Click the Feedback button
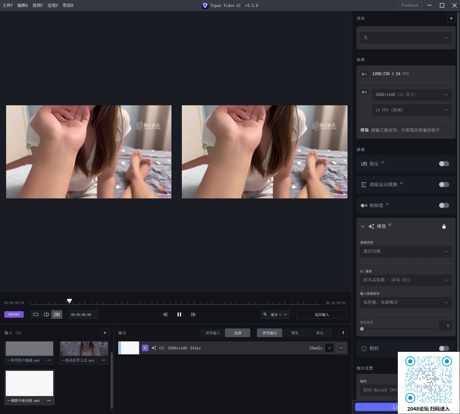 point(410,5)
